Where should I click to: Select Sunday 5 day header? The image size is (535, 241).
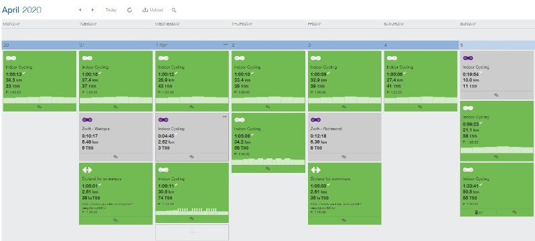coord(497,45)
